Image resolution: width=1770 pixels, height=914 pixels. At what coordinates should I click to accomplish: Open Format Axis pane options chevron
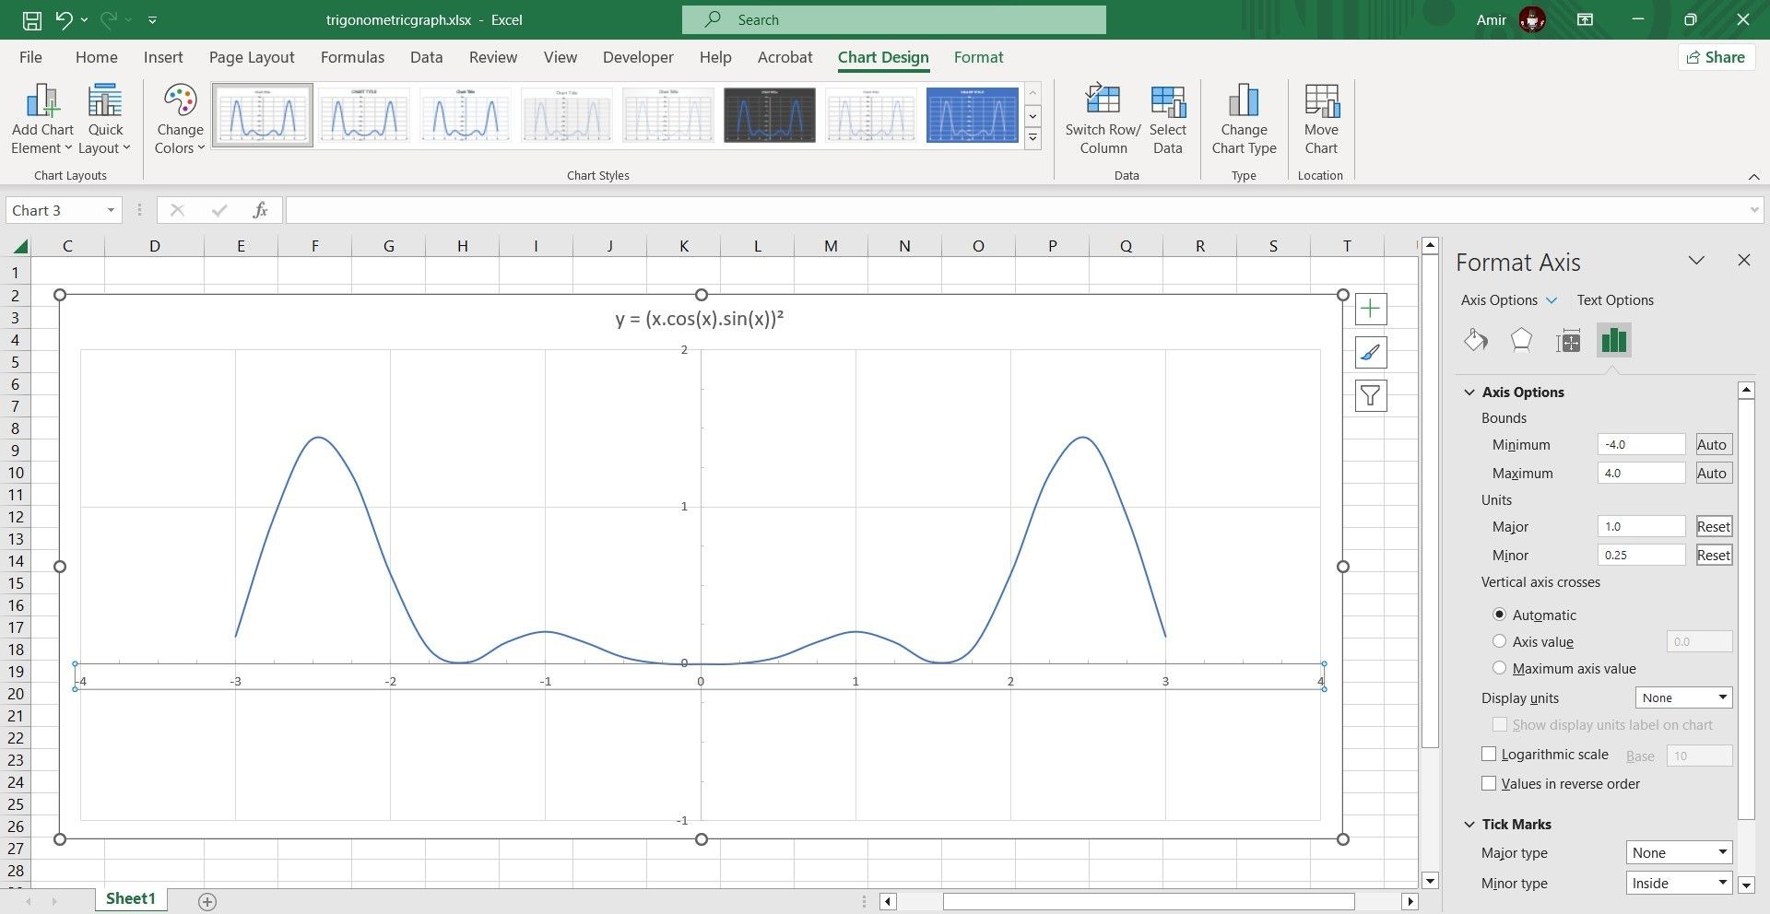[x=1696, y=261]
